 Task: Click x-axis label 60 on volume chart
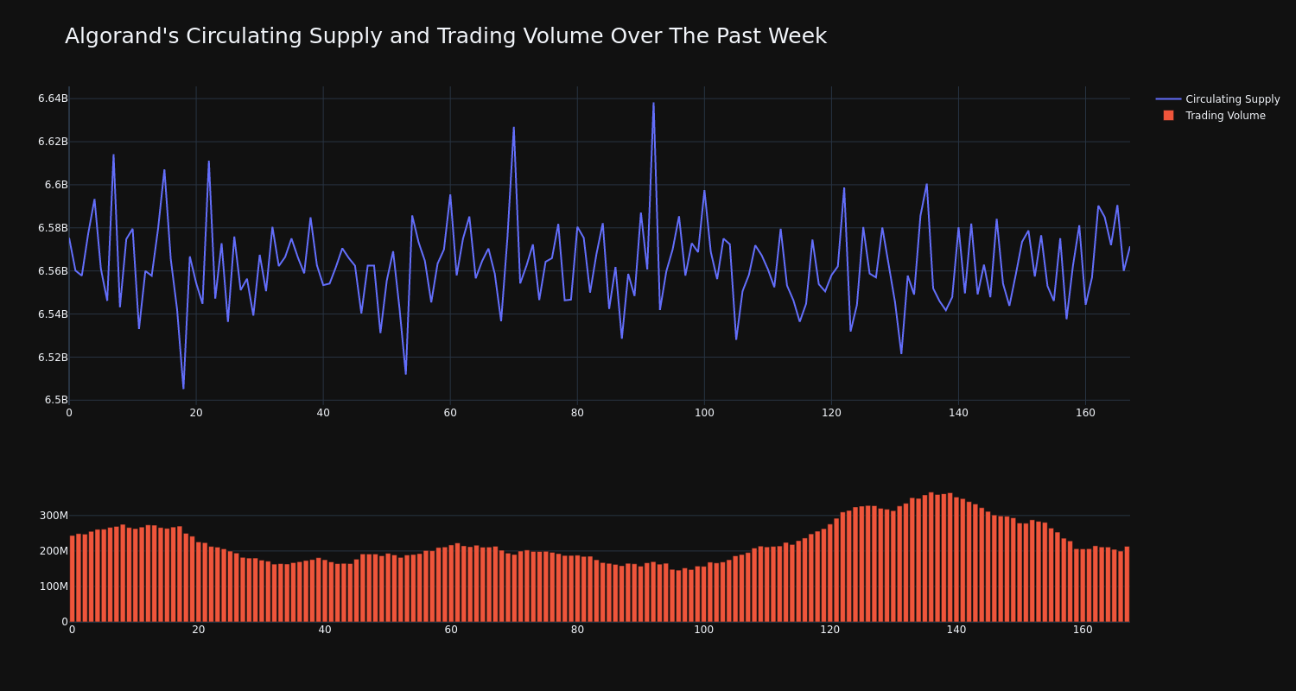tap(451, 630)
